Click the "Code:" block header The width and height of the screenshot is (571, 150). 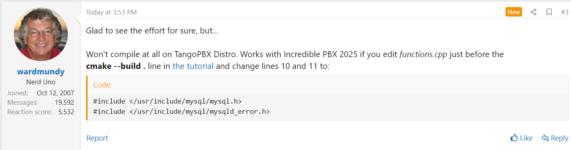102,85
